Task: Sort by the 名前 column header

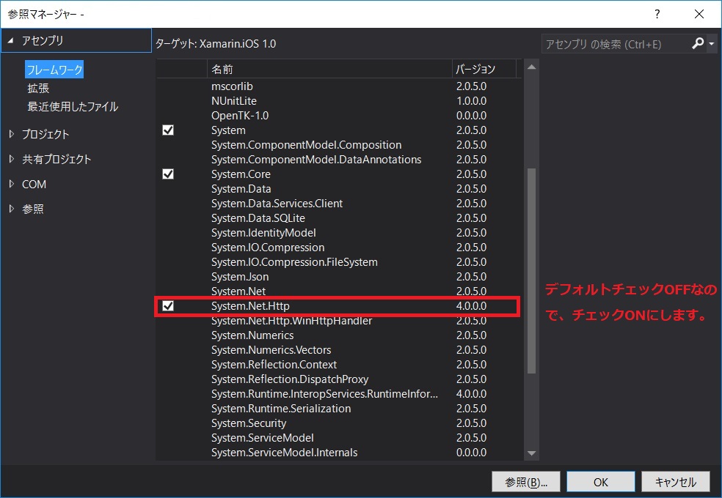Action: (329, 69)
